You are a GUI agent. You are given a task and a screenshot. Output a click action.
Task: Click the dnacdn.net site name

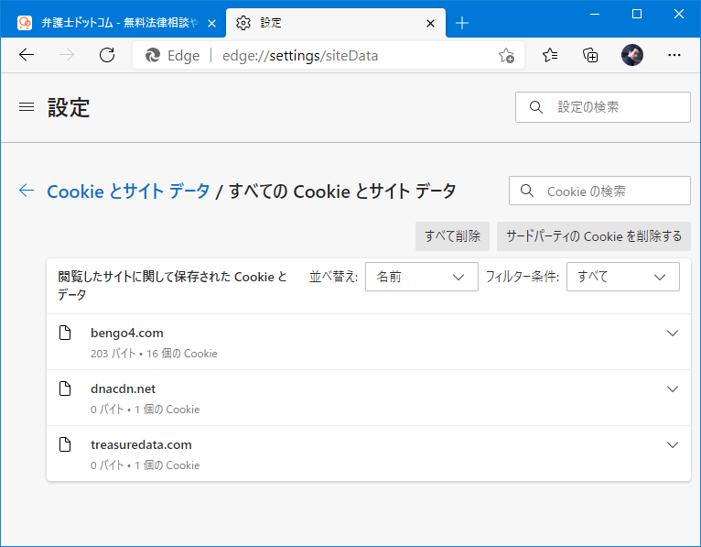click(123, 388)
